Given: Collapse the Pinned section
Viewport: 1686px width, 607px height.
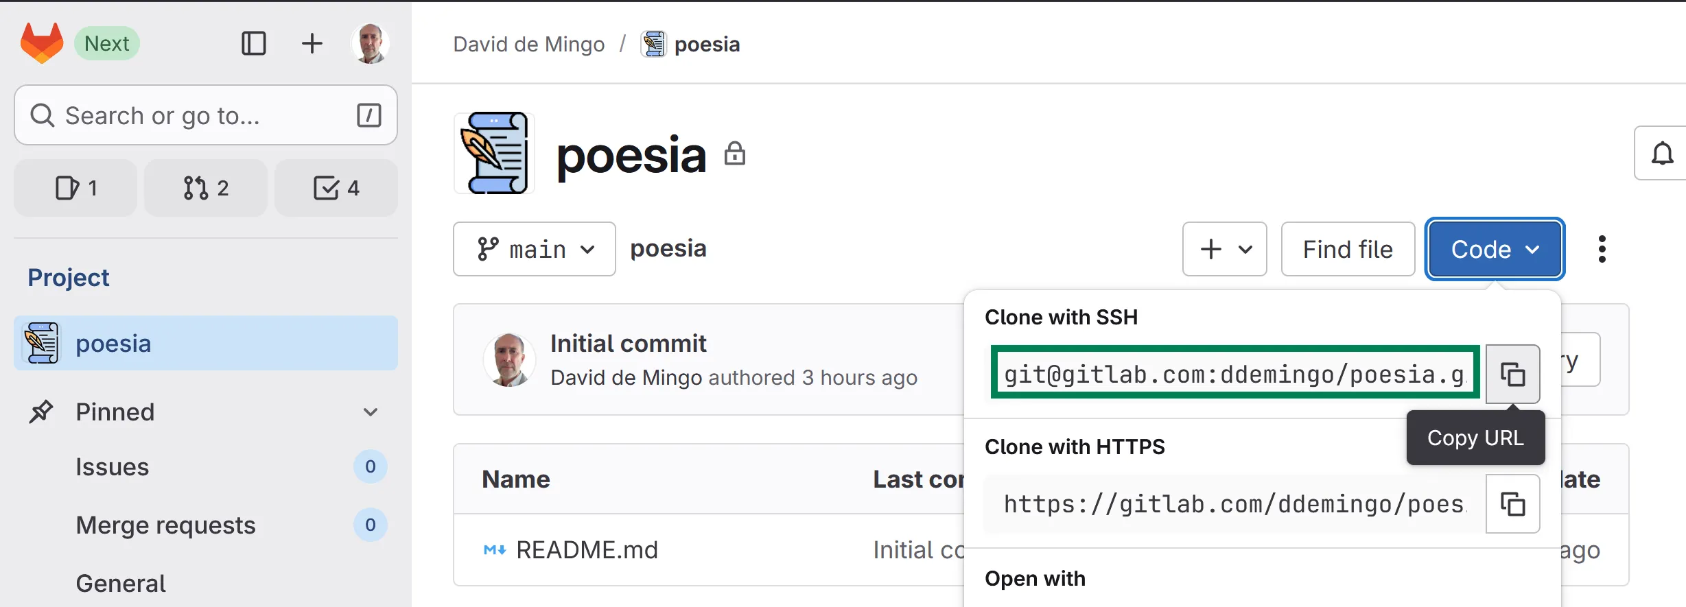Looking at the screenshot, I should click(371, 412).
